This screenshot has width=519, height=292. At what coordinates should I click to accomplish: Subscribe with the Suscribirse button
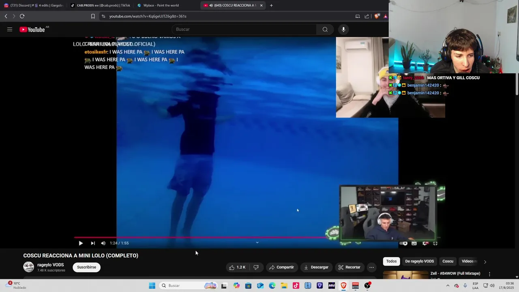point(87,267)
